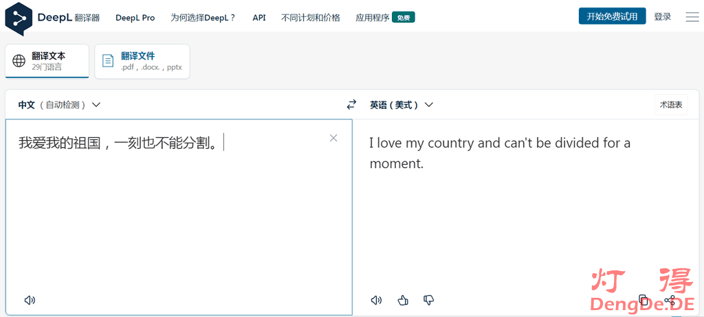Click the DeepL logo icon
Screen dimensions: 704x317
(19, 18)
